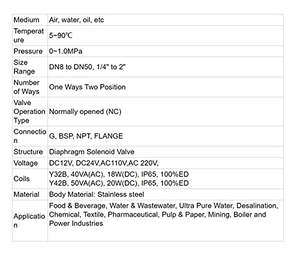The width and height of the screenshot is (300, 255).
Task: Click 'Diaphragm Solenoid Valve' structure value
Action: click(x=92, y=152)
